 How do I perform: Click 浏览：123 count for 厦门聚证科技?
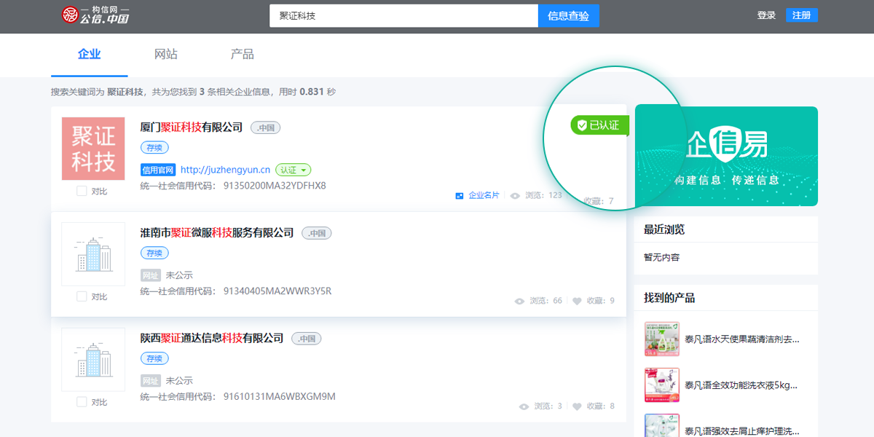543,196
